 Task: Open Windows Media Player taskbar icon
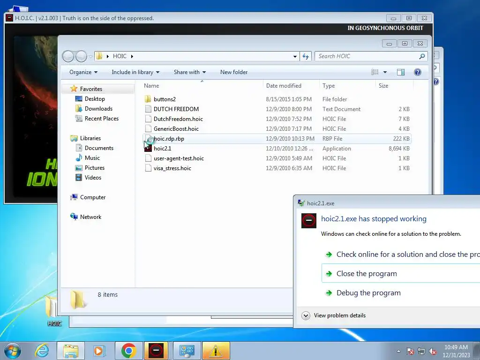pyautogui.click(x=99, y=351)
